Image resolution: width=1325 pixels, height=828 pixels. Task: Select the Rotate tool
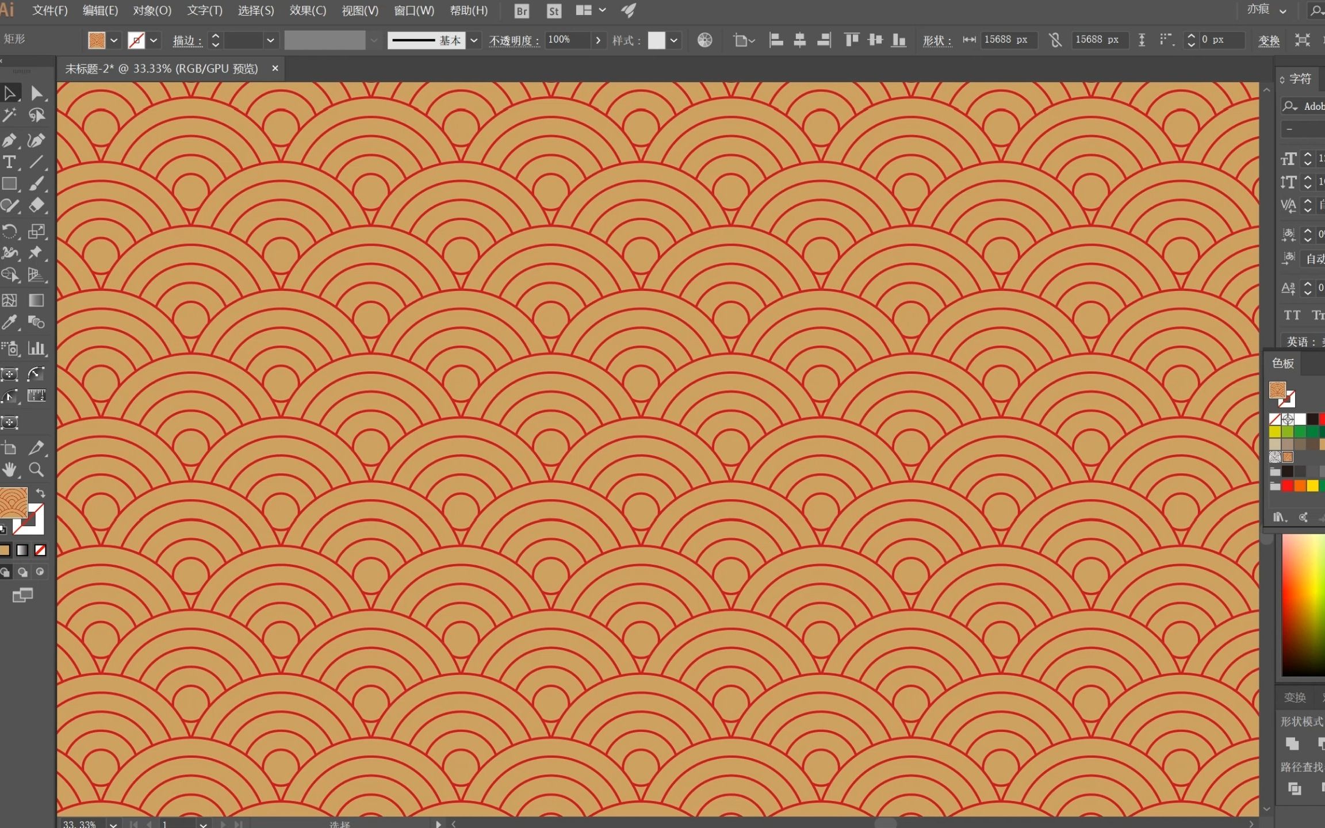pos(12,231)
